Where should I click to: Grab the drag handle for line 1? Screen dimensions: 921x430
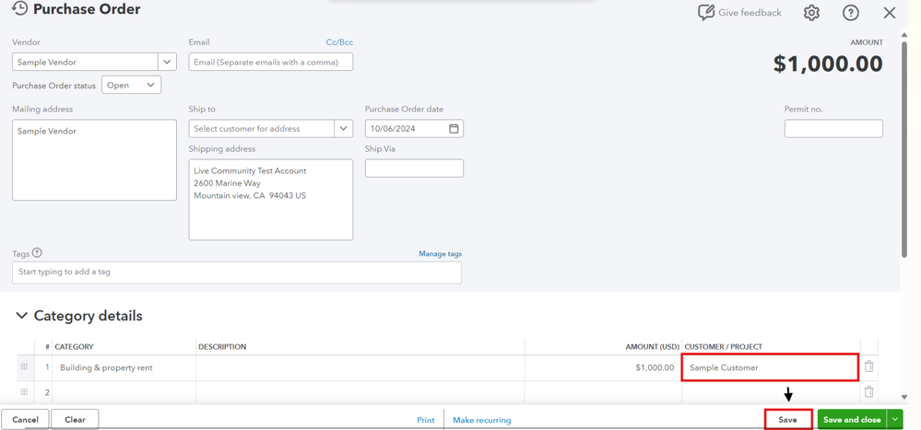24,367
